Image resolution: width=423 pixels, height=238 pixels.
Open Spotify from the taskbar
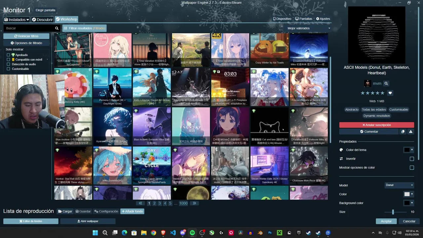point(192,233)
